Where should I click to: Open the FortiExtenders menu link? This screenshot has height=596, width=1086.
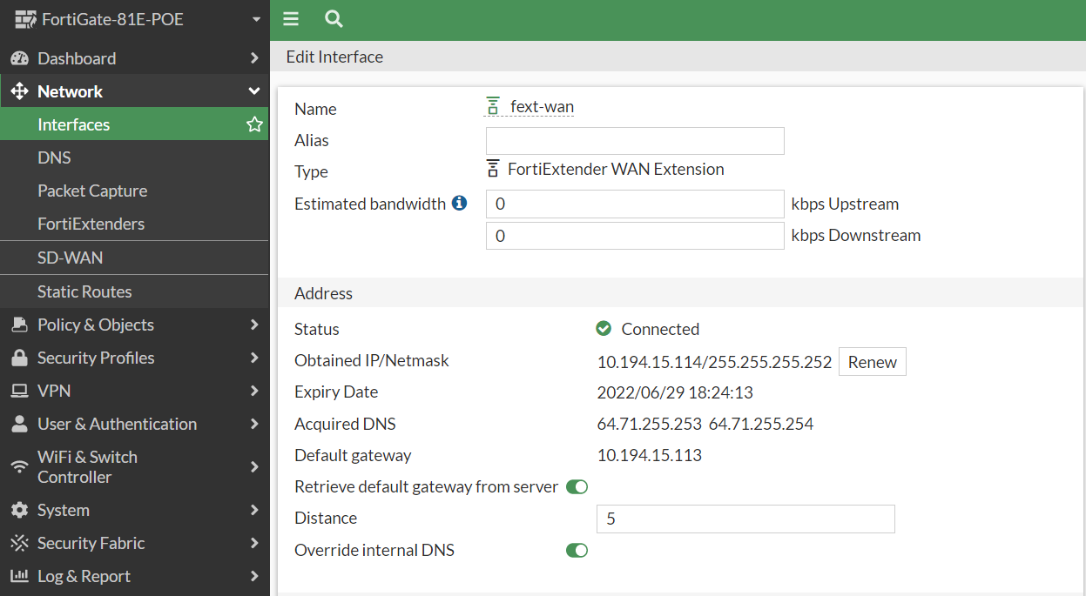tap(91, 224)
